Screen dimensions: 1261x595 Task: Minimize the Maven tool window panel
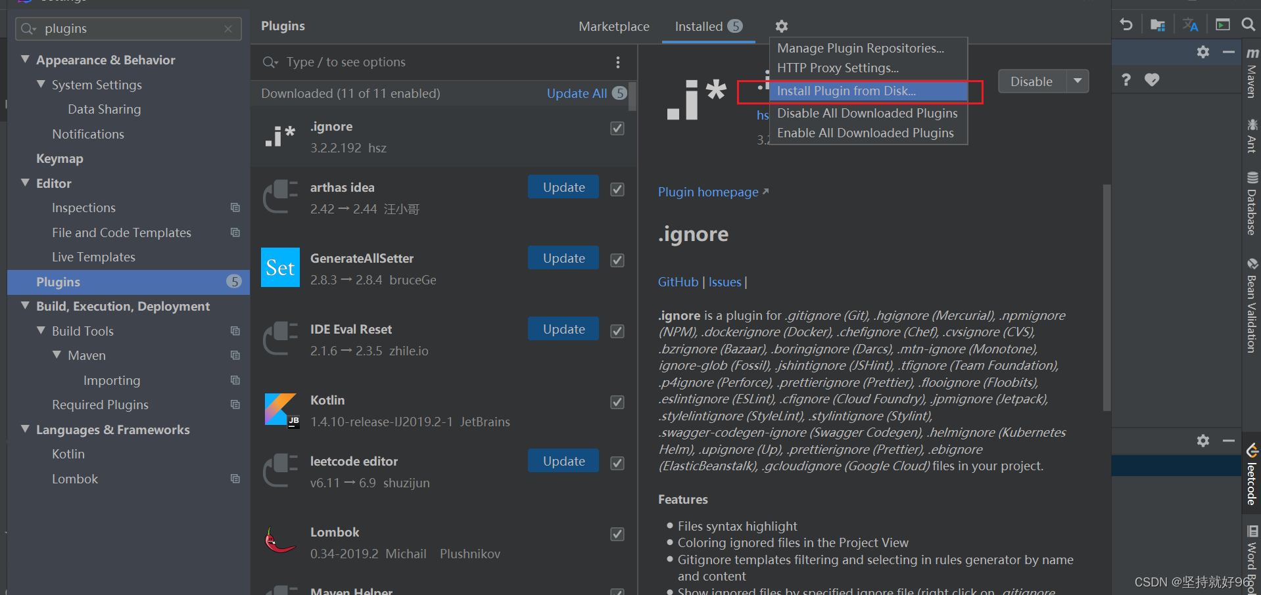pyautogui.click(x=1228, y=52)
